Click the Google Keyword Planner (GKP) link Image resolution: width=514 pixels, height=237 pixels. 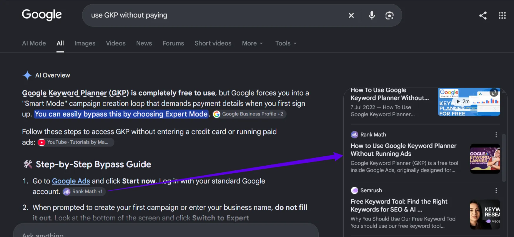(x=75, y=93)
